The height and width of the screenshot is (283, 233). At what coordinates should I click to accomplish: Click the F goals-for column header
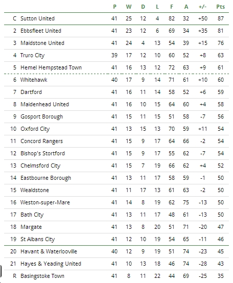(x=172, y=7)
